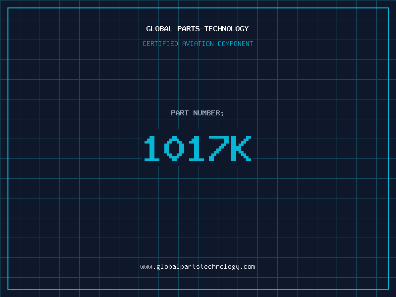Image resolution: width=396 pixels, height=297 pixels.
Task: Select the large part number 1017K
Action: [x=198, y=148]
